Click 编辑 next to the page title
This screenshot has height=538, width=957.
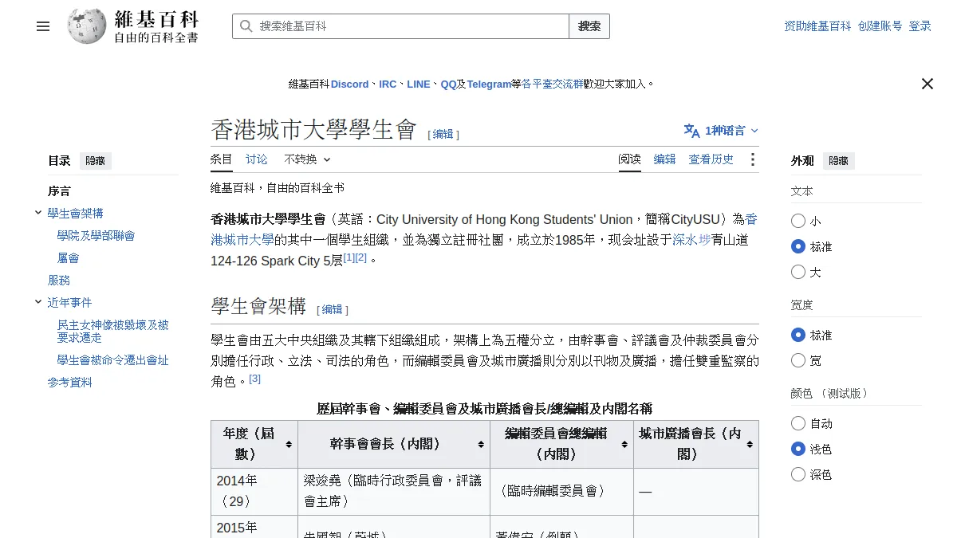[x=443, y=135]
